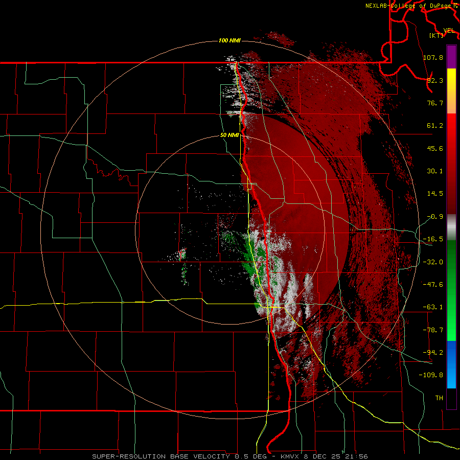
Task: Click the -16.5 velocity legend value
Action: click(x=433, y=239)
